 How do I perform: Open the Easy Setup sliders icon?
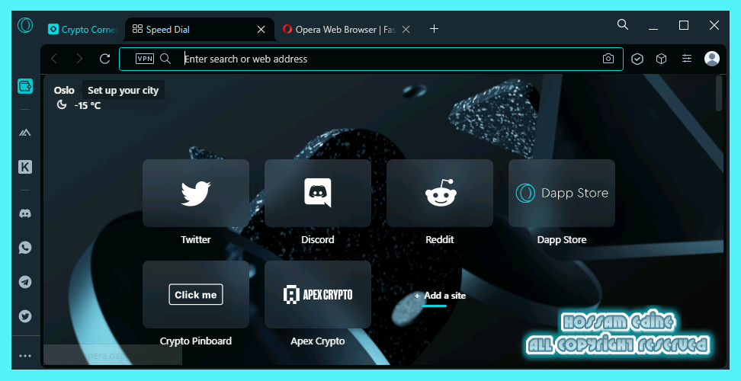point(687,59)
